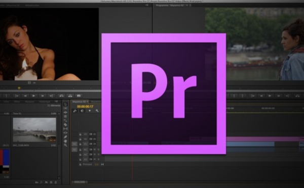Select the Selection arrow tool

click(x=65, y=104)
